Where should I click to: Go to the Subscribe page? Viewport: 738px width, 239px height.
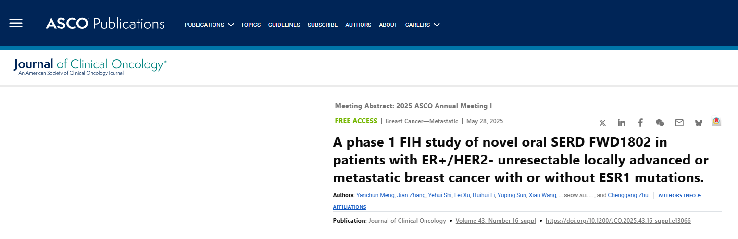[322, 25]
